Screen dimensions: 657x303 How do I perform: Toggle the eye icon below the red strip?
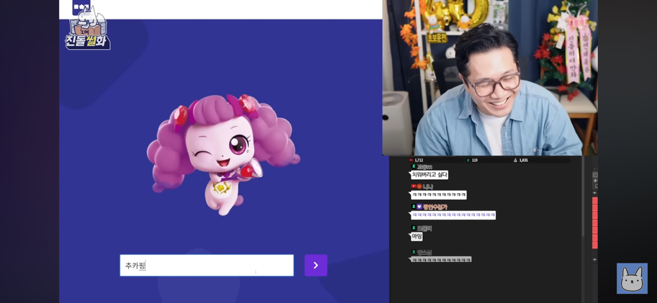[x=595, y=260]
